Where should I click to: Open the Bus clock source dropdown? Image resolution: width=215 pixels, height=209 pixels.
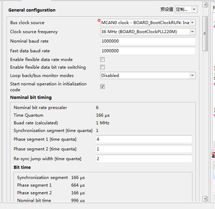coord(148,23)
